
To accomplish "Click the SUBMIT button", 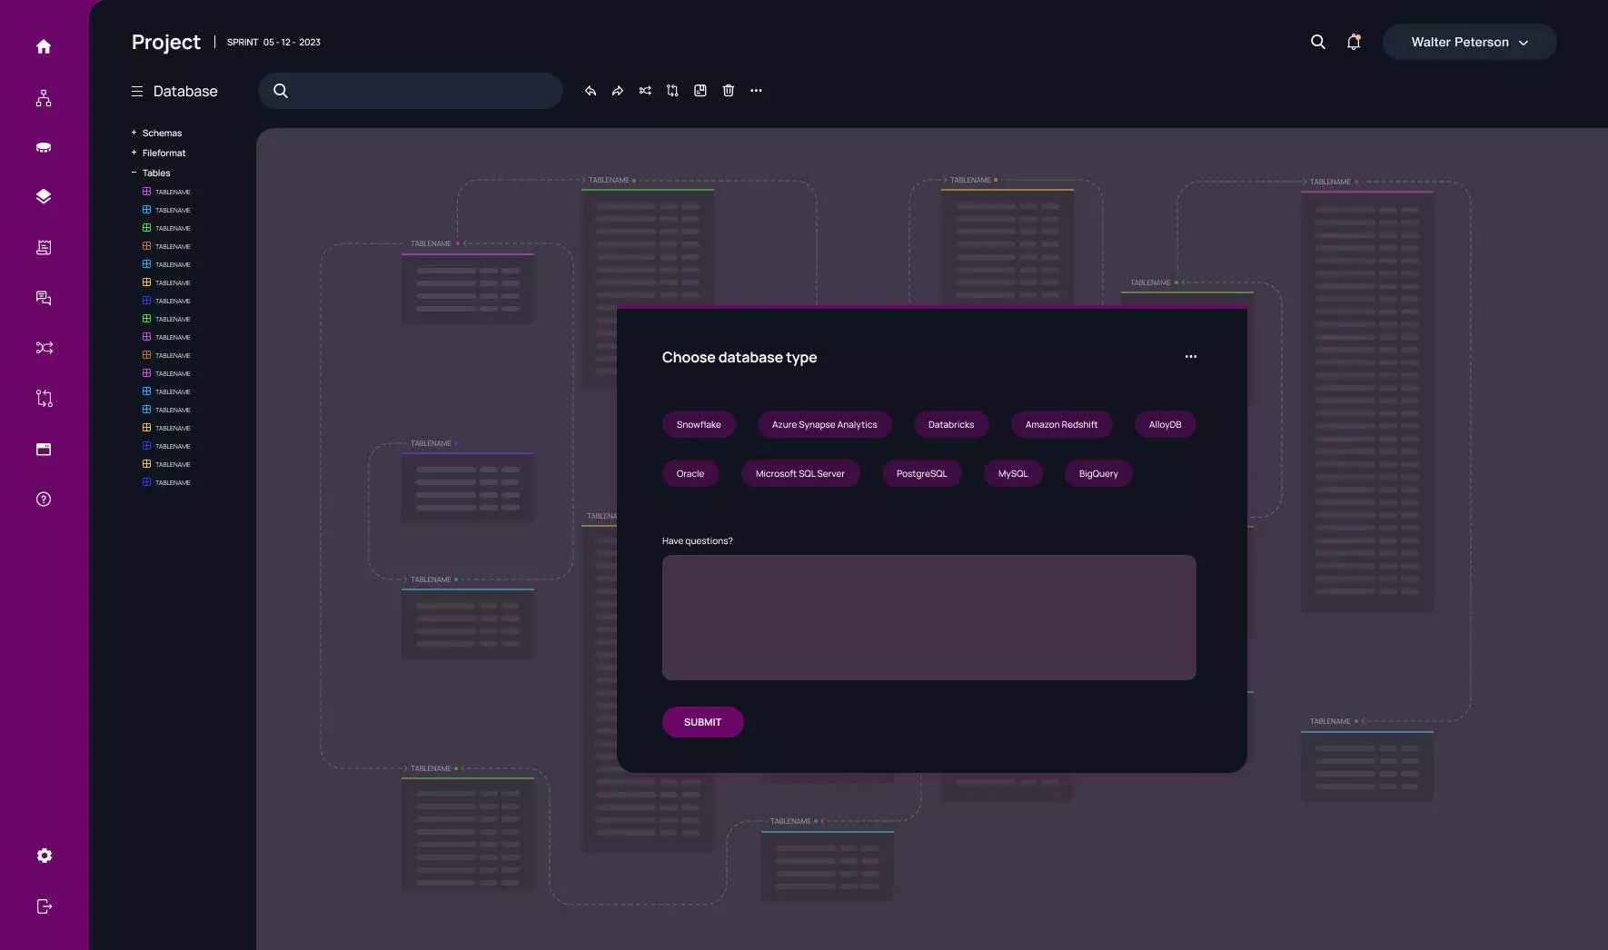I will 703,722.
